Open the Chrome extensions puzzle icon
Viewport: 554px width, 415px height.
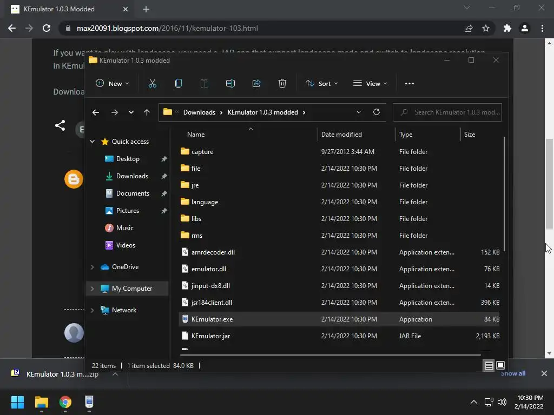507,28
